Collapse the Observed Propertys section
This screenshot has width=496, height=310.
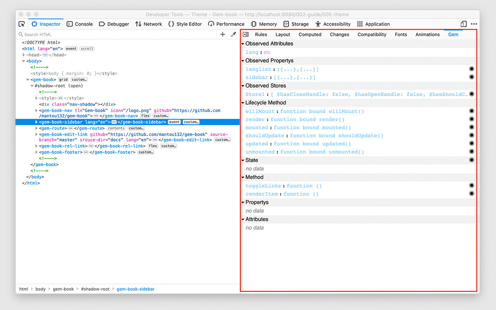[x=243, y=61]
